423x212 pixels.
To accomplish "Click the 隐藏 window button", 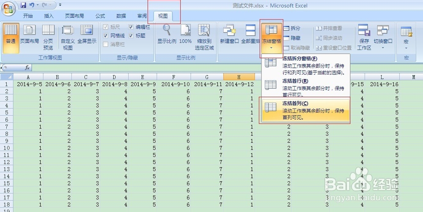I will [291, 38].
